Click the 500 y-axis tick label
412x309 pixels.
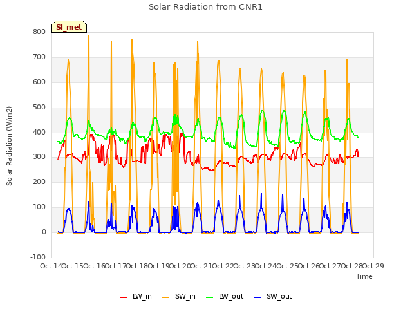point(39,107)
